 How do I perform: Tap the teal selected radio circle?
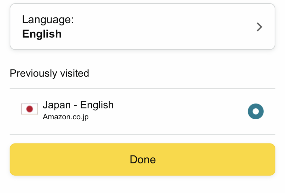(256, 111)
